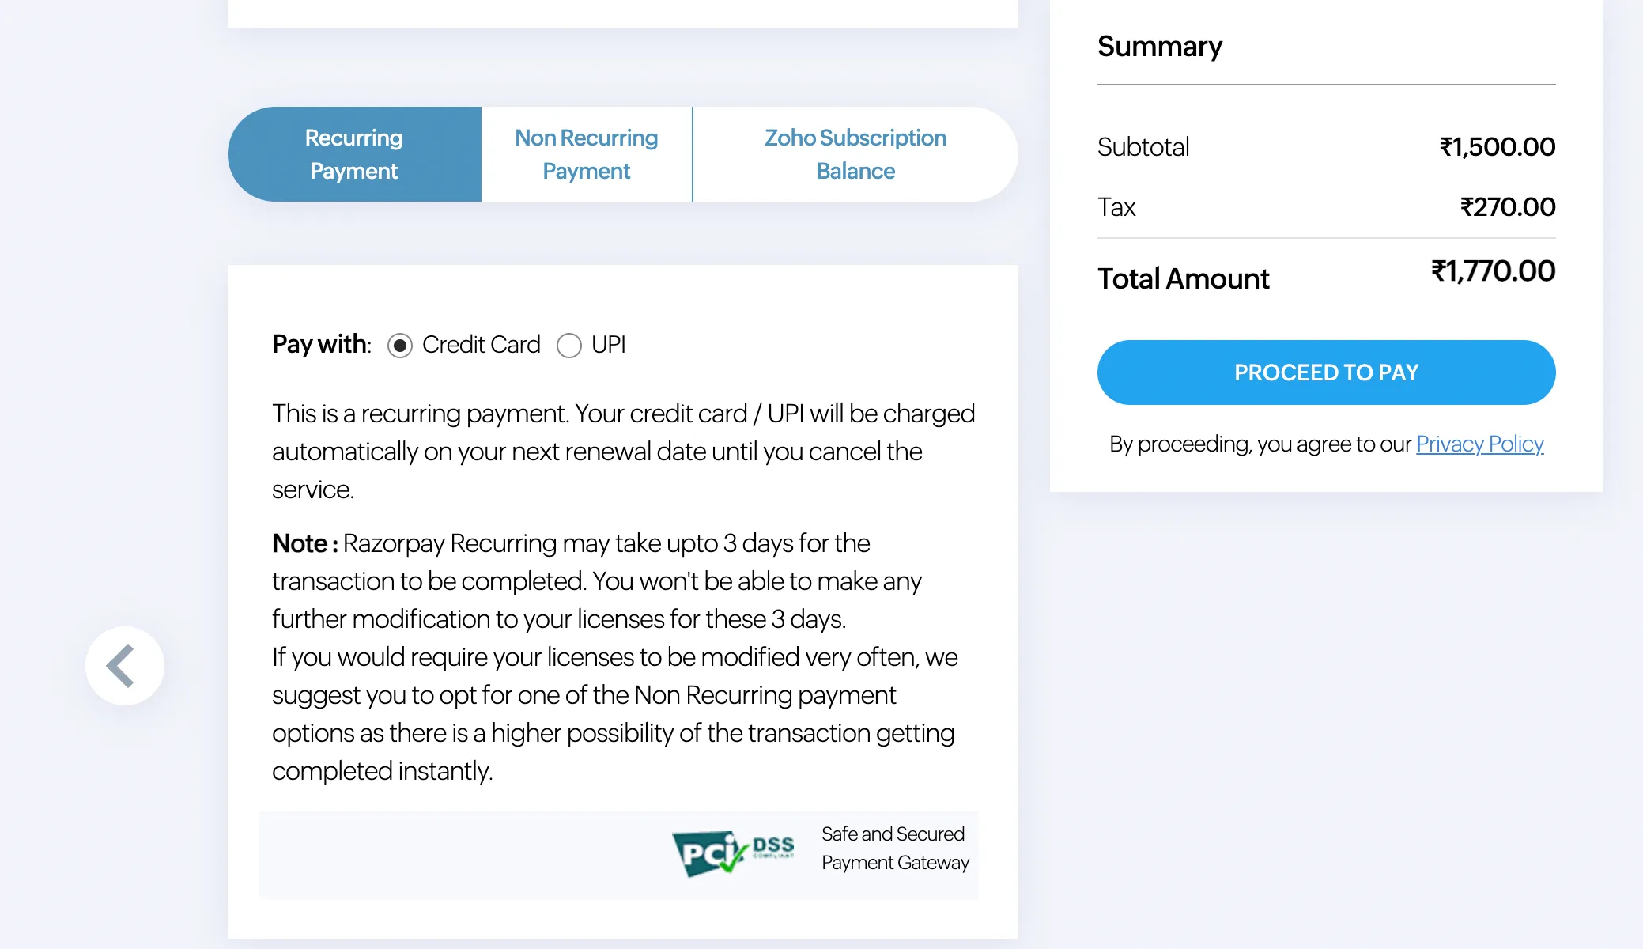Open the Non Recurring Payment tab
1643x949 pixels.
tap(586, 154)
